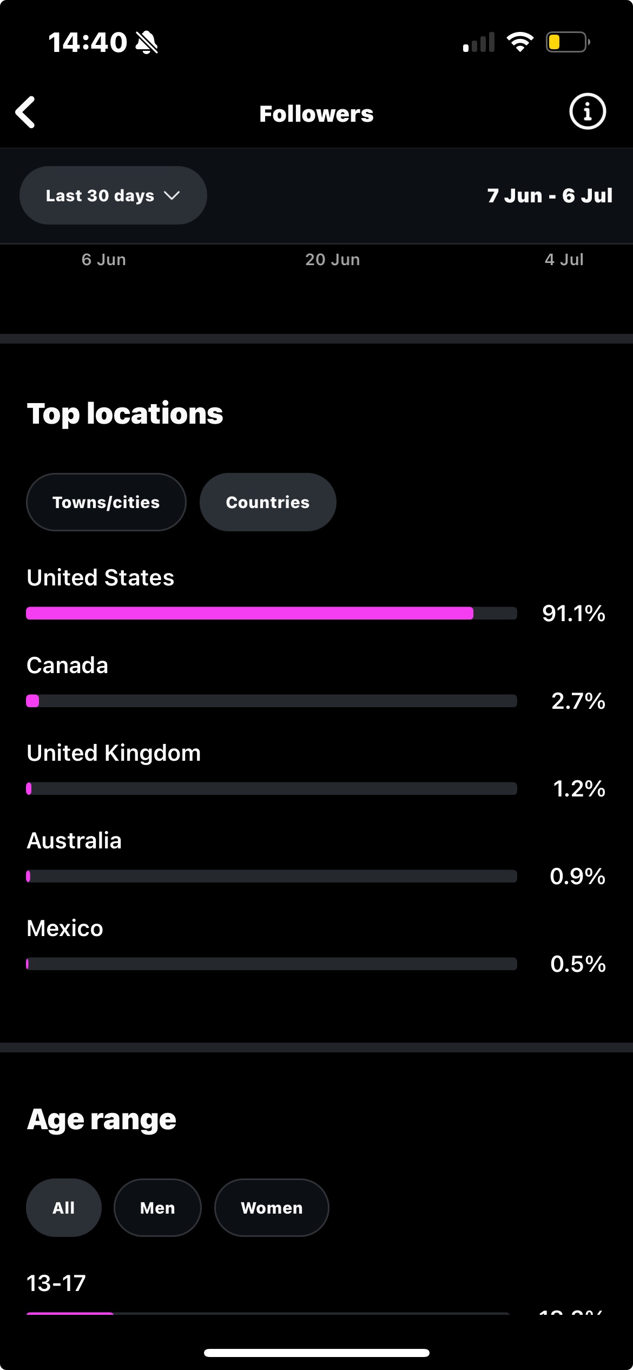The width and height of the screenshot is (633, 1370).
Task: Tap the back arrow icon
Action: 25,113
